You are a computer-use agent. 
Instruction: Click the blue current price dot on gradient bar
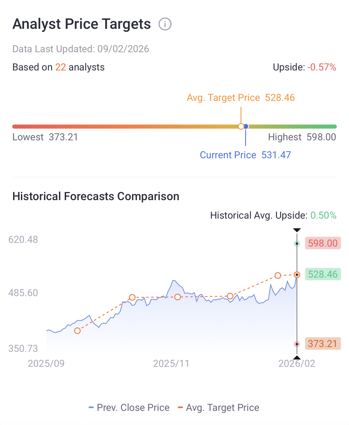click(246, 126)
